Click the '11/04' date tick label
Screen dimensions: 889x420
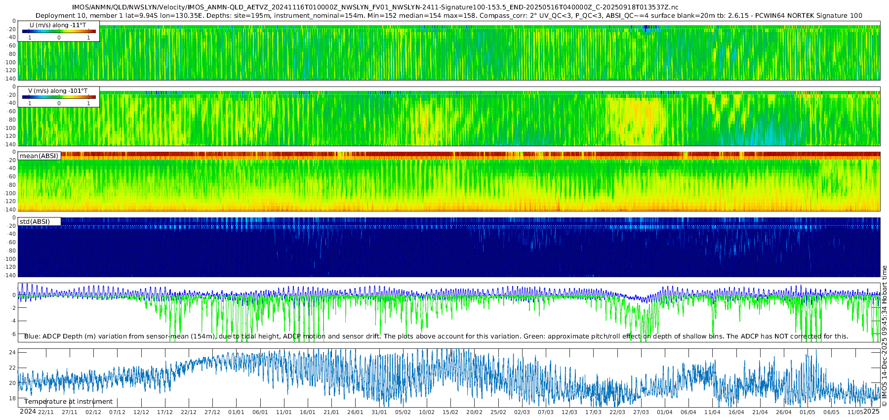click(x=712, y=412)
